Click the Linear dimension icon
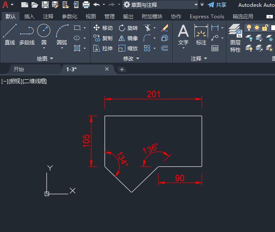 tap(215, 28)
